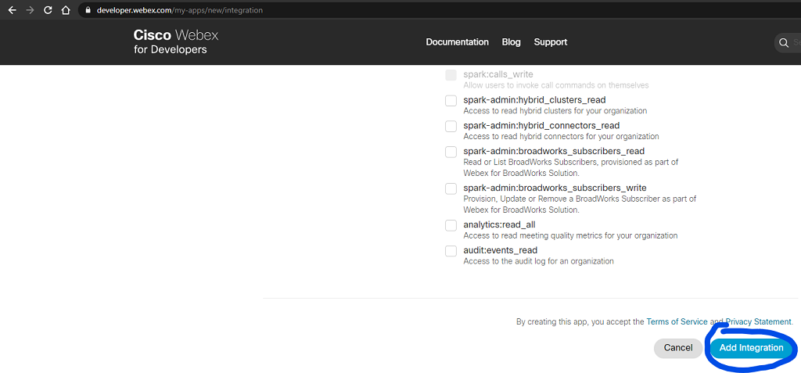Open the Documentation menu
This screenshot has width=801, height=373.
(457, 42)
